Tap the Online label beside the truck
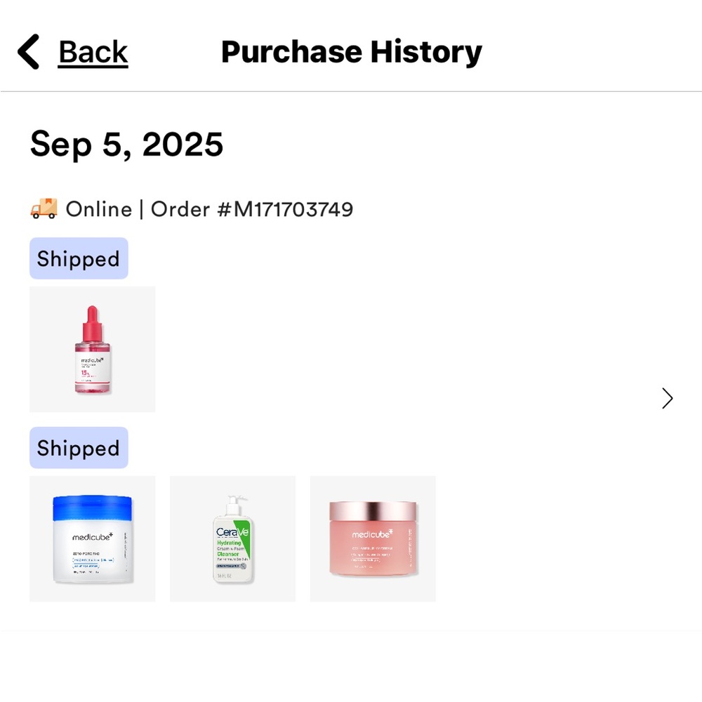Image resolution: width=702 pixels, height=702 pixels. pos(99,209)
